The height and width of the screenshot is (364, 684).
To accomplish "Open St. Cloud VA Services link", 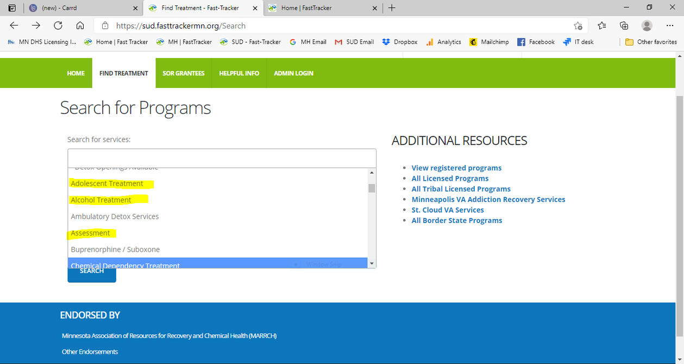I will click(x=447, y=210).
